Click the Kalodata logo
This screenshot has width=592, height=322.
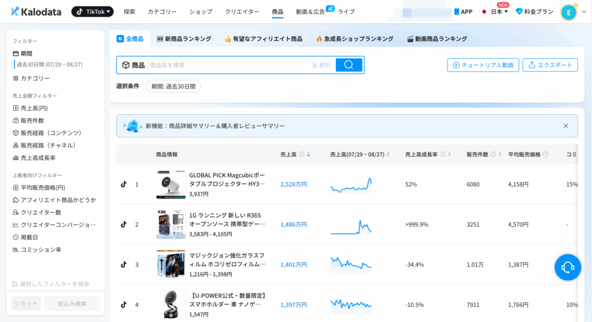pyautogui.click(x=36, y=12)
